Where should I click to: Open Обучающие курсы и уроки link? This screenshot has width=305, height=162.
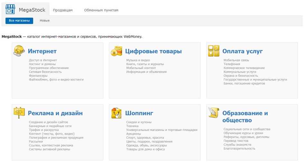(243, 133)
